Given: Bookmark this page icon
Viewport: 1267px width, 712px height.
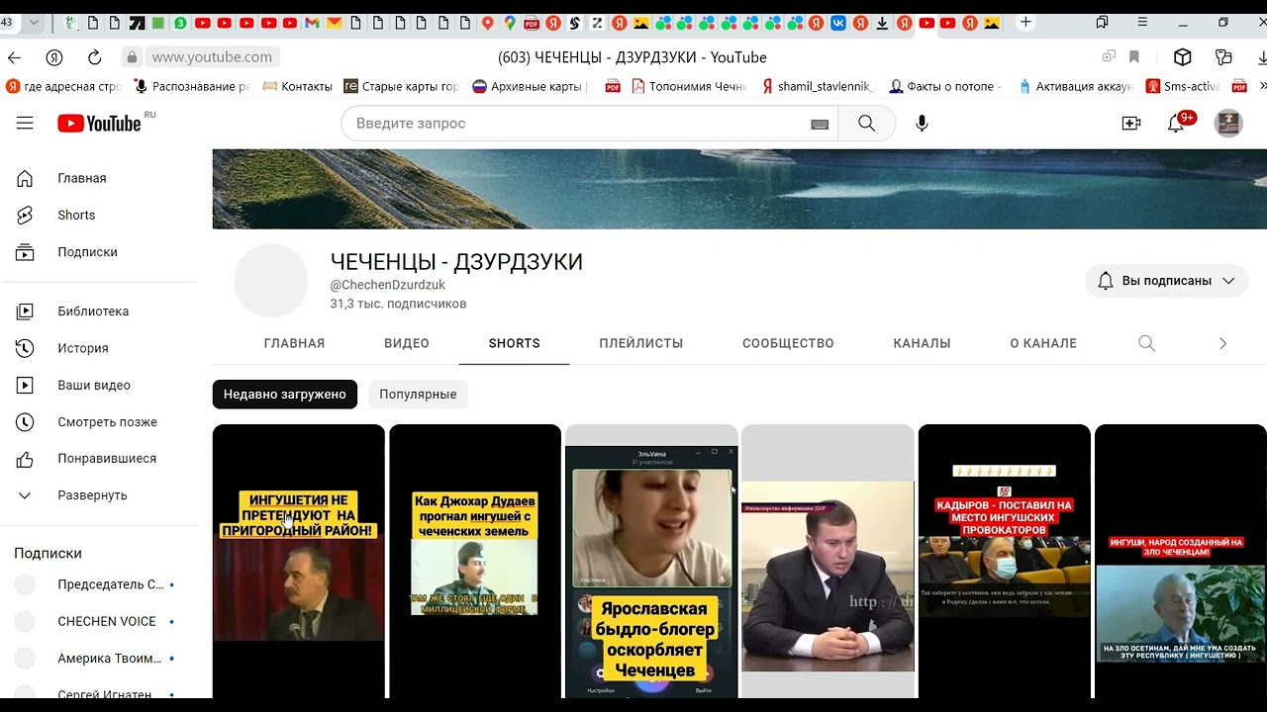Looking at the screenshot, I should click(x=1134, y=57).
